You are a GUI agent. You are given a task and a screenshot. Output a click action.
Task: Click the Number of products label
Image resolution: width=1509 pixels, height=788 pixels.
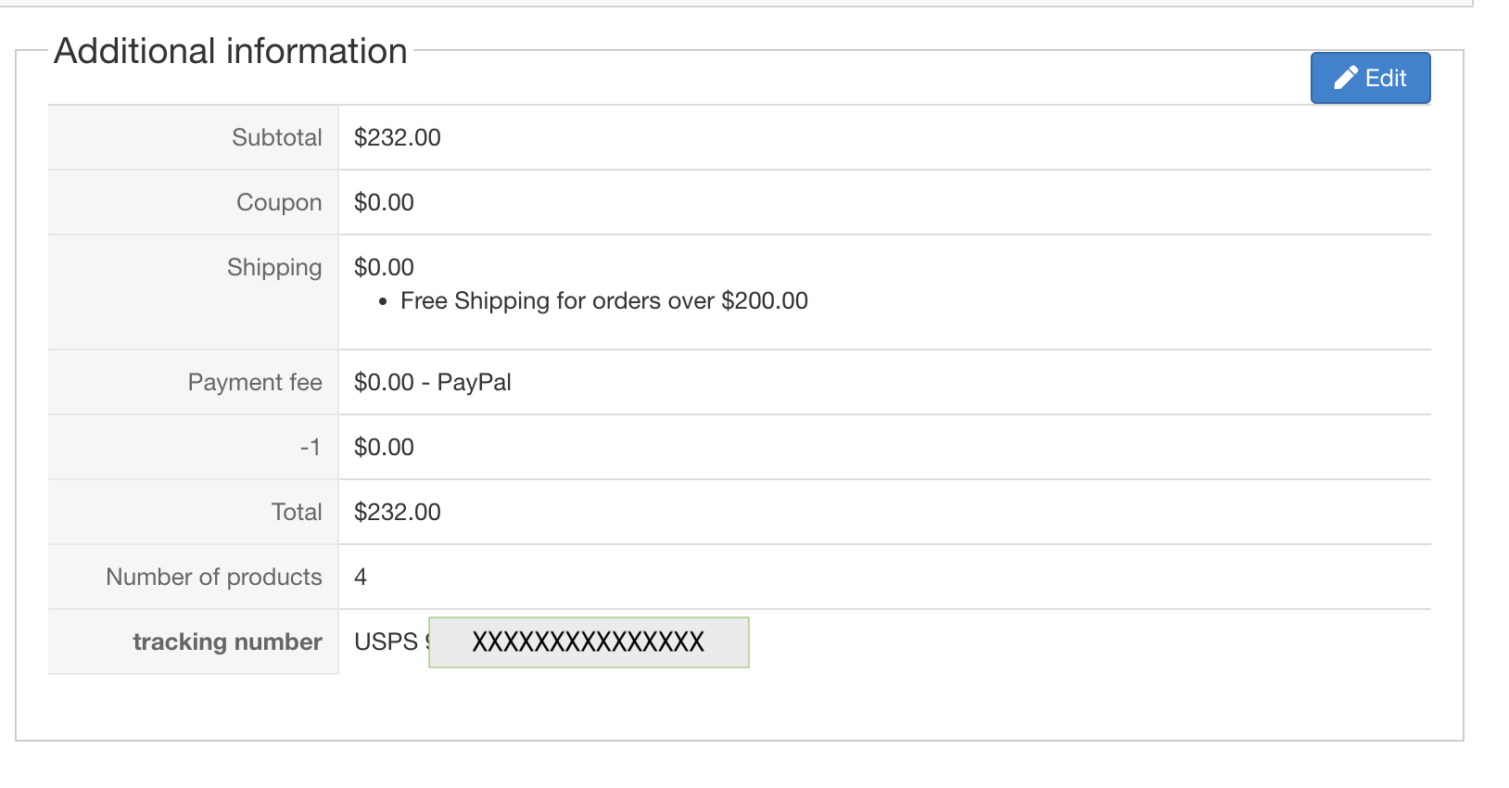coord(214,577)
